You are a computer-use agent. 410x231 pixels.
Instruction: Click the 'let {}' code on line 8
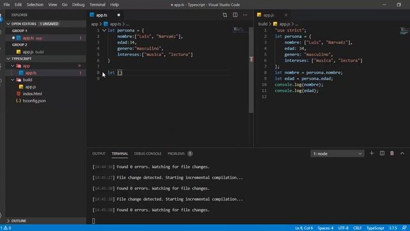click(115, 73)
